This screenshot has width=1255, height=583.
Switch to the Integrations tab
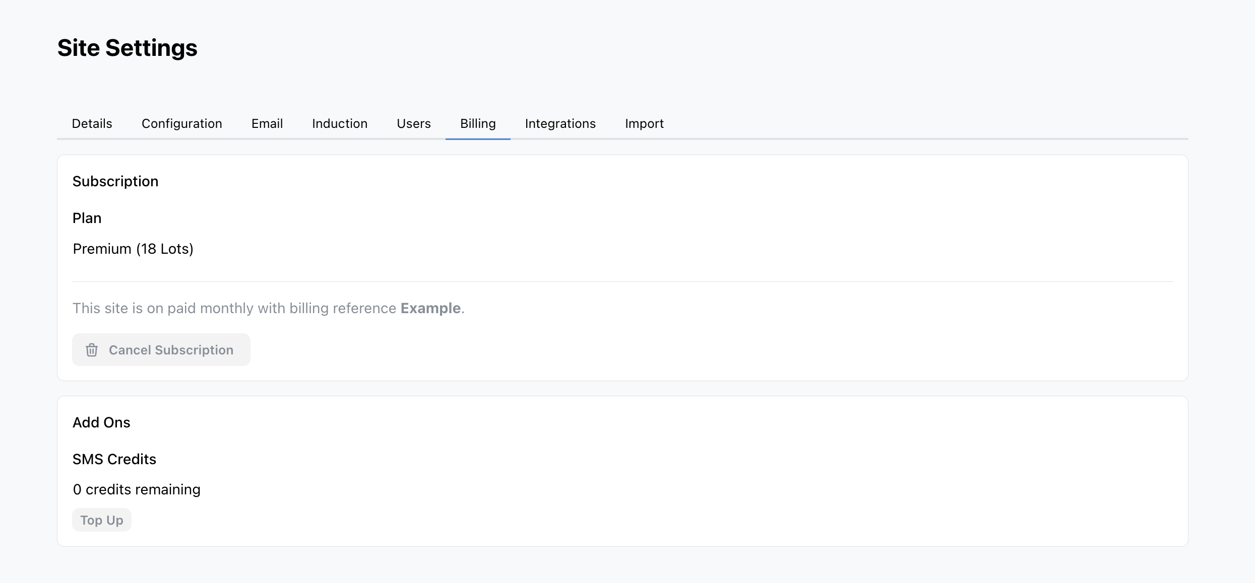560,124
